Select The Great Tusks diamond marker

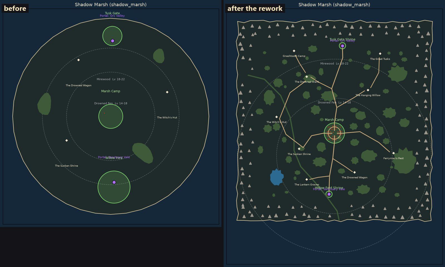tap(380, 54)
